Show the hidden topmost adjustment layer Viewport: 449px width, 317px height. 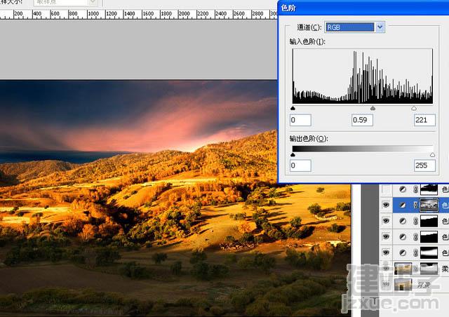click(386, 189)
